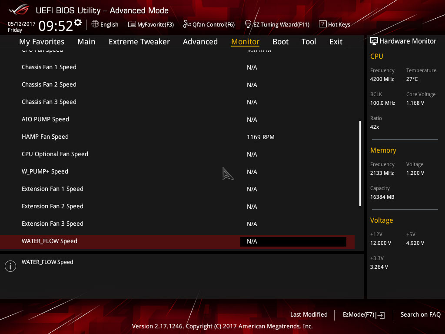
Task: Click N/A value for Chassis Fan 1
Action: (x=252, y=67)
